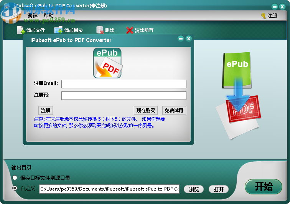Click the blue 注意 notice text
The width and height of the screenshot is (290, 204).
pyautogui.click(x=99, y=122)
